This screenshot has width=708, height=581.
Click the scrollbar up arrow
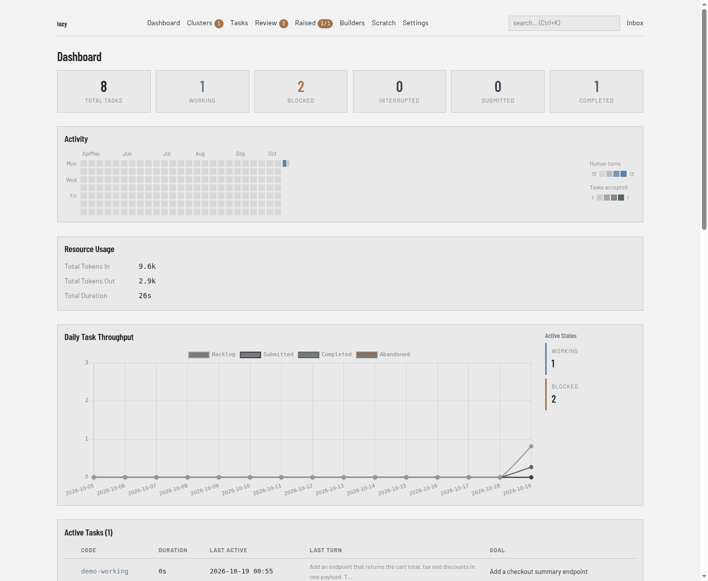[x=704, y=4]
